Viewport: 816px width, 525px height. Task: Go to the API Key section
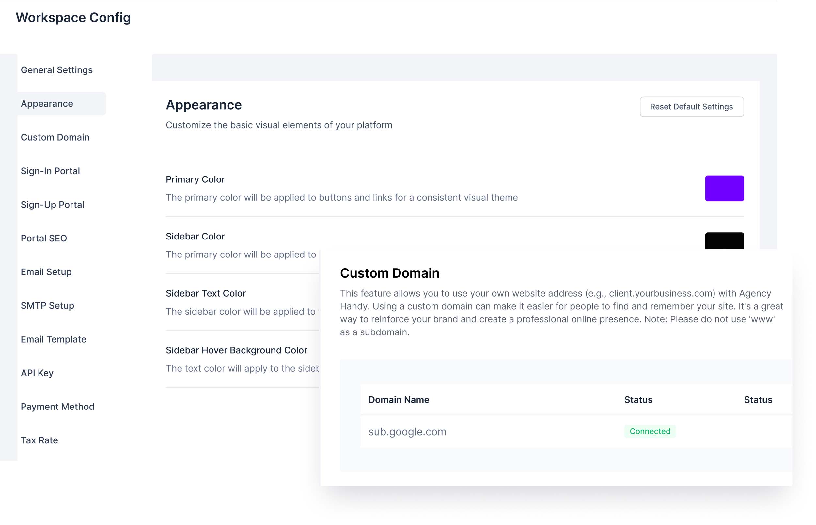[37, 373]
